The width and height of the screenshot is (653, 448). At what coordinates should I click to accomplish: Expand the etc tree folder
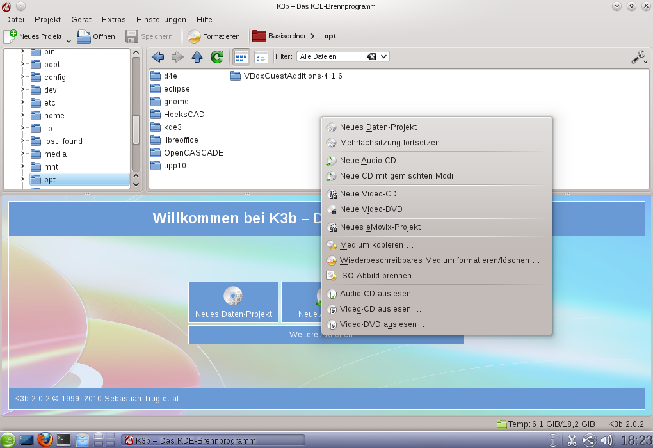pyautogui.click(x=22, y=102)
